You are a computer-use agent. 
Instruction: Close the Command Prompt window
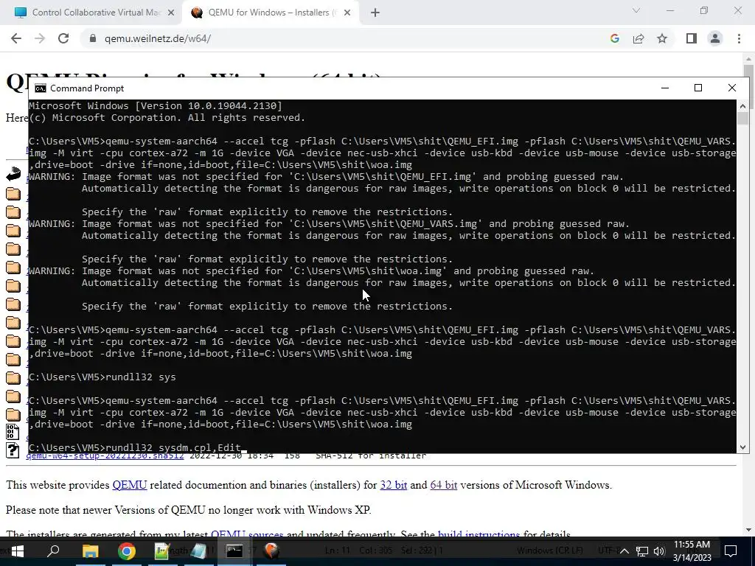[x=732, y=88]
